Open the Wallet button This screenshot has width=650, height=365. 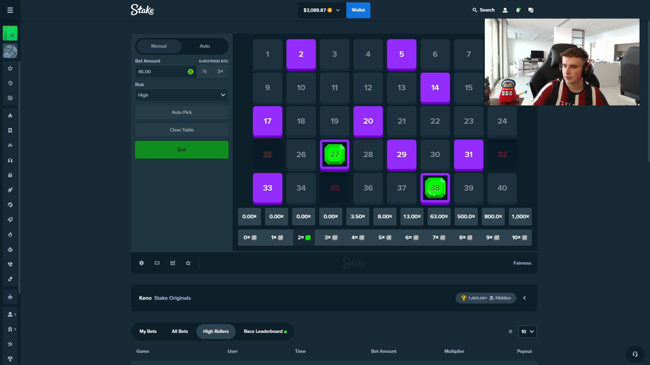358,10
